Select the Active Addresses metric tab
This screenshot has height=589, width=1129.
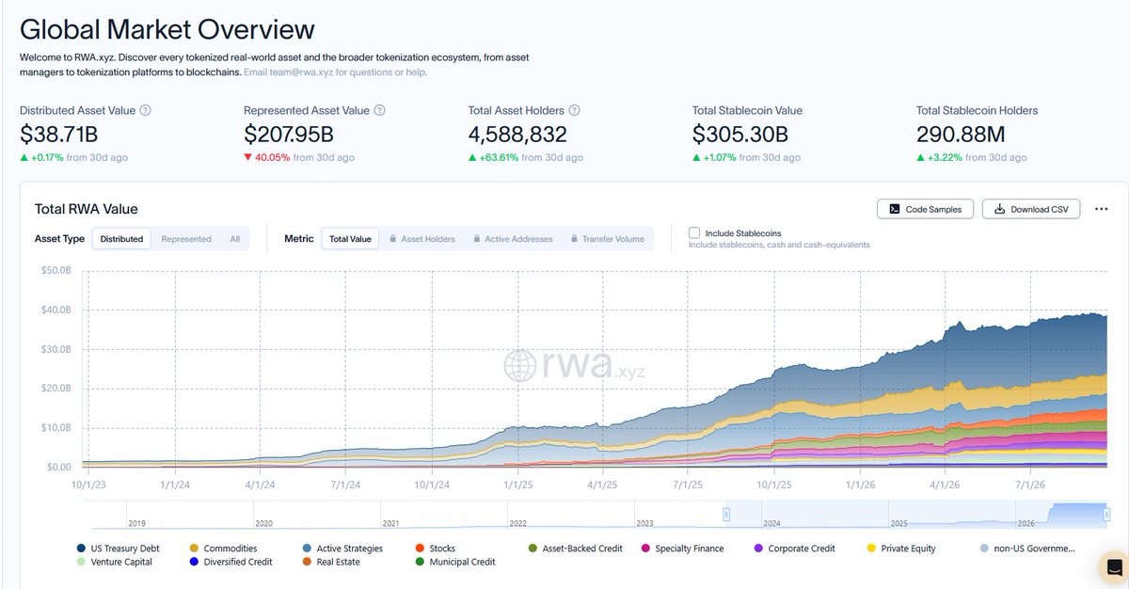click(513, 239)
